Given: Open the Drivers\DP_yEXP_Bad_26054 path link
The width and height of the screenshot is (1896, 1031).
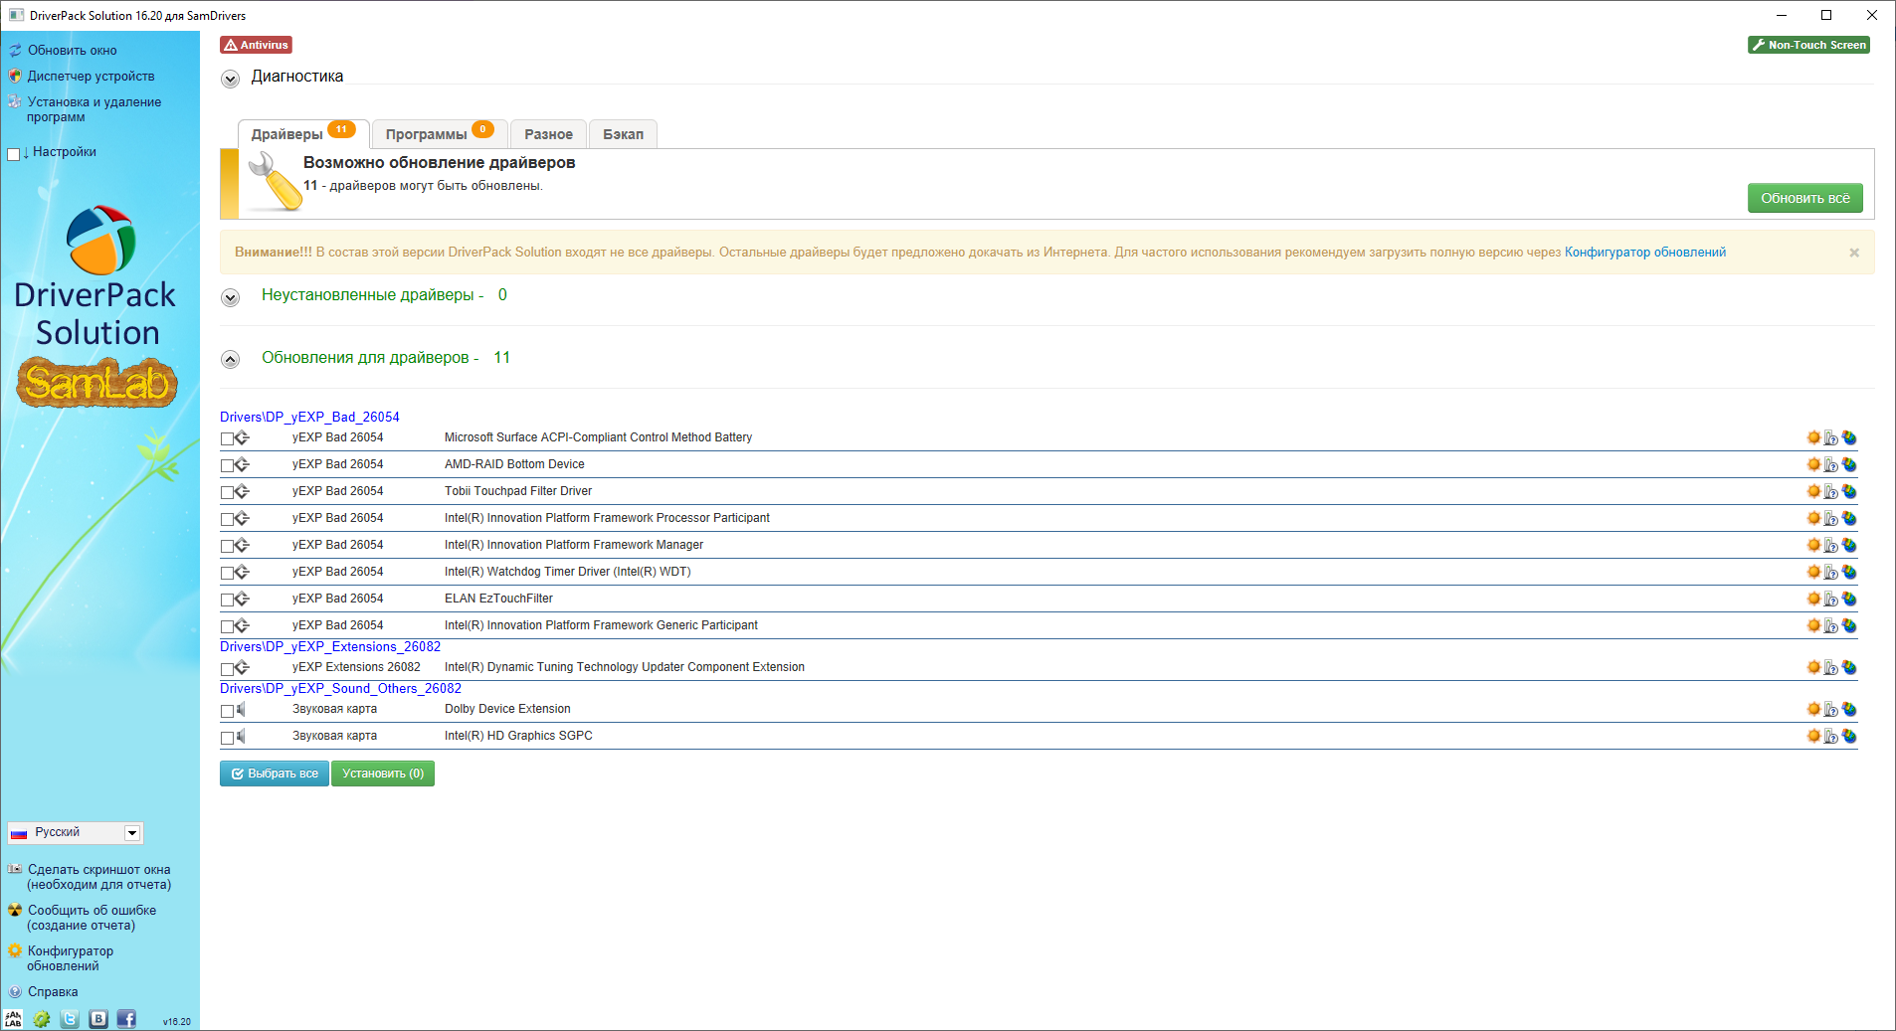Looking at the screenshot, I should click(x=309, y=418).
